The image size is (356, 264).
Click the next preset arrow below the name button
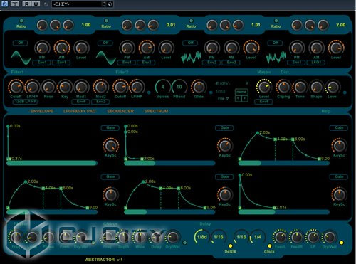(245, 98)
